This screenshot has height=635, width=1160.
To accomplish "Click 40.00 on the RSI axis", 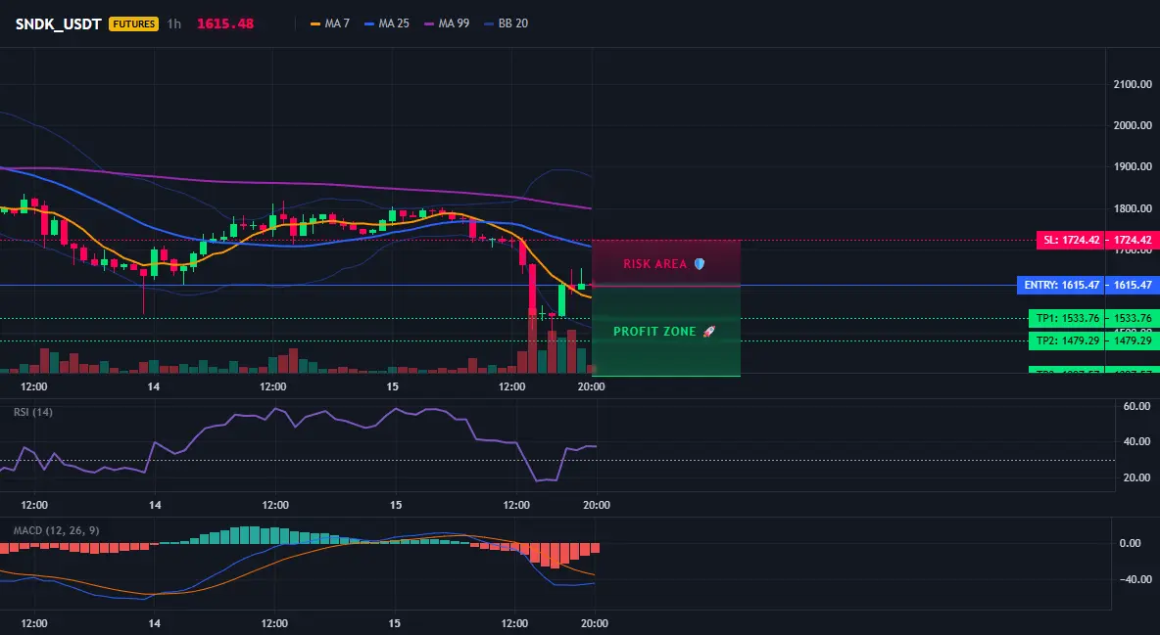I will coord(1136,441).
